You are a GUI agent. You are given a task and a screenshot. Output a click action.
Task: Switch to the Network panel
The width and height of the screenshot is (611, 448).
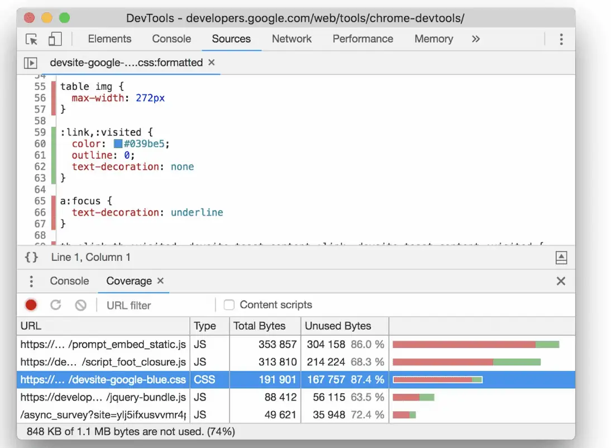click(x=292, y=39)
